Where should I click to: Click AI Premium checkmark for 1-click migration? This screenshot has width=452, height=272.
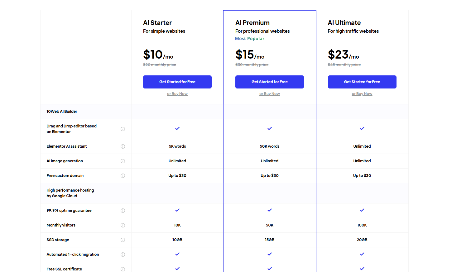(x=270, y=254)
